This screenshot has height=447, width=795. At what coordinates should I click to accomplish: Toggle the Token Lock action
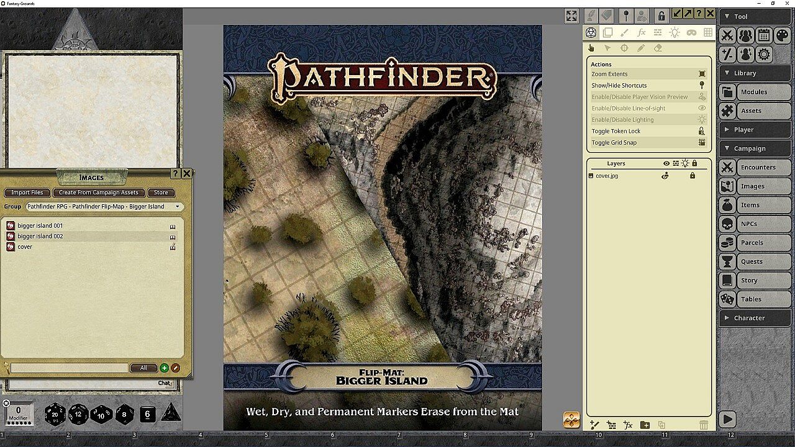tap(648, 131)
